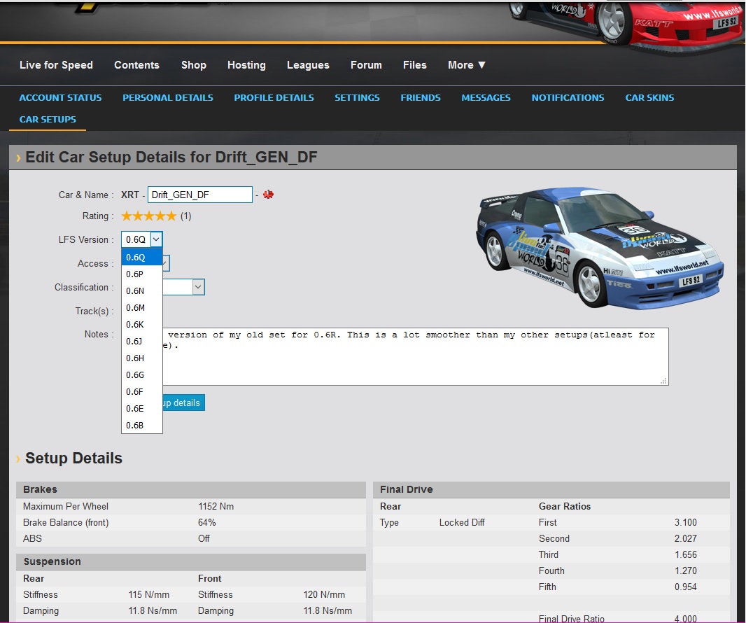Click inside the Notes text area
The height and width of the screenshot is (623, 746).
416,356
